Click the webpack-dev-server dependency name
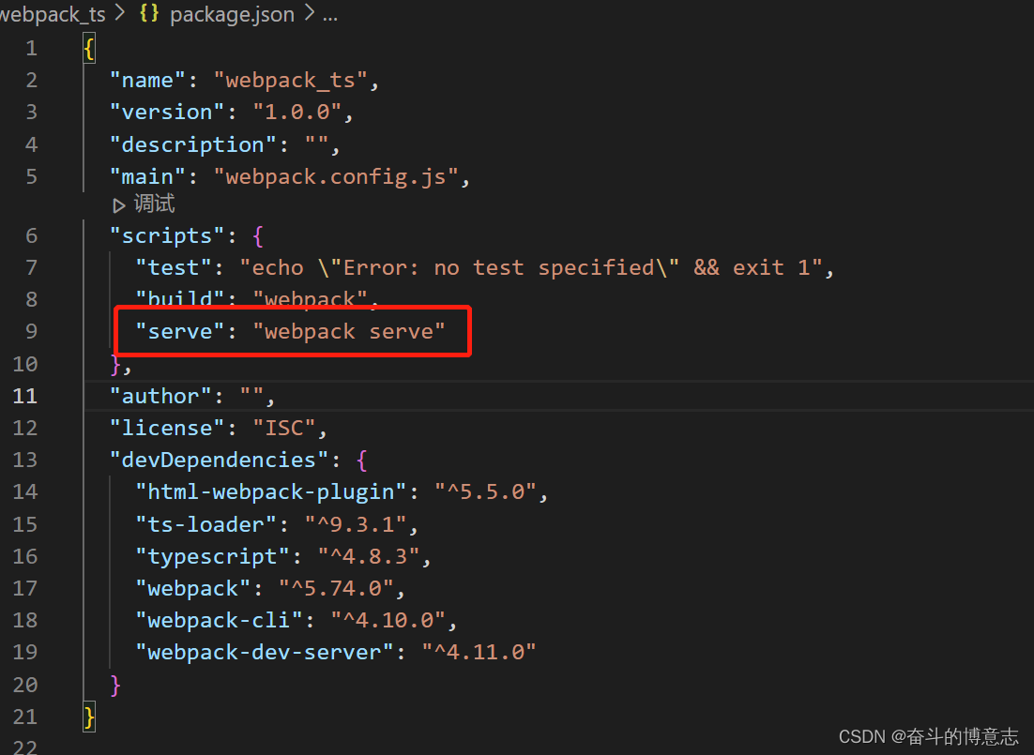The width and height of the screenshot is (1034, 755). pyautogui.click(x=264, y=651)
